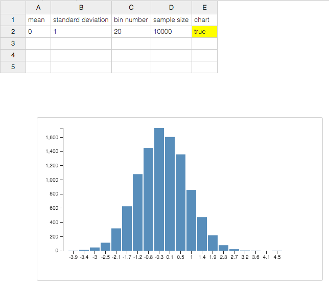This screenshot has width=329, height=285.
Task: Select empty cell B4
Action: tap(81, 55)
